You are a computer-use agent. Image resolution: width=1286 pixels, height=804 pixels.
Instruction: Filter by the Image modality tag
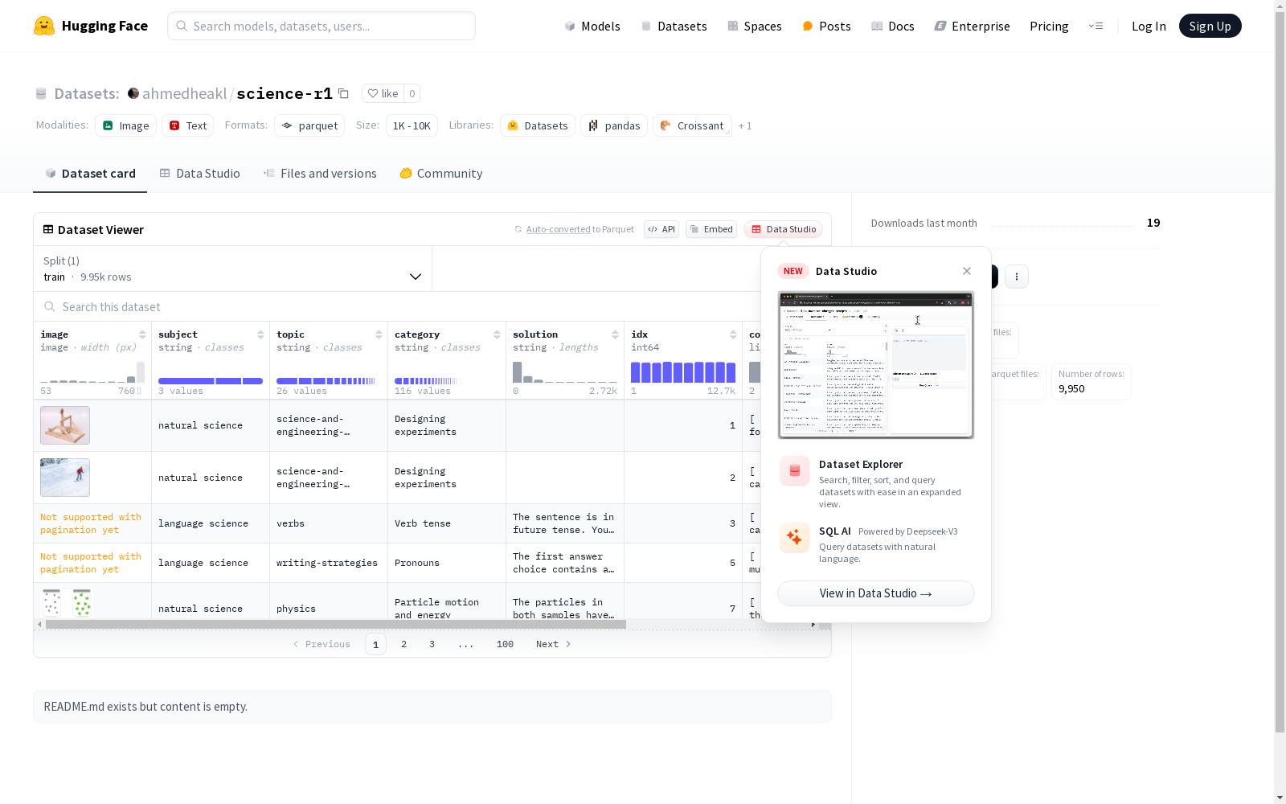click(x=126, y=125)
